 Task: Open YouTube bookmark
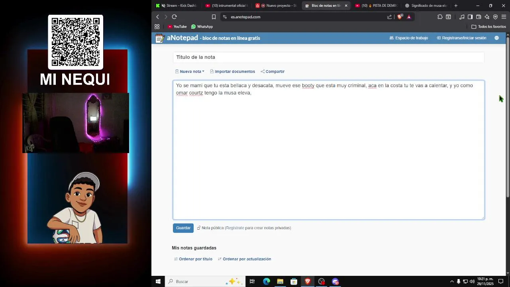pyautogui.click(x=177, y=27)
